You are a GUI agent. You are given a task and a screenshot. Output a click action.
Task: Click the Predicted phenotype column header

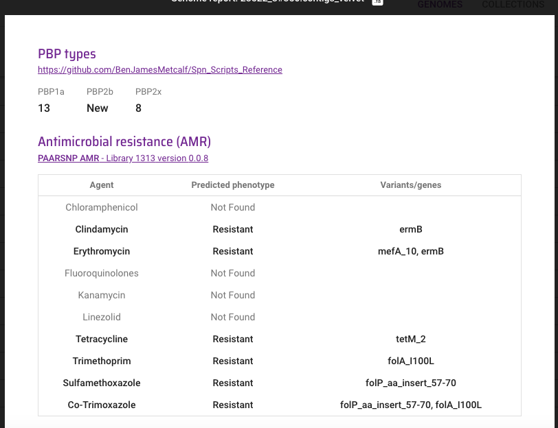tap(233, 185)
